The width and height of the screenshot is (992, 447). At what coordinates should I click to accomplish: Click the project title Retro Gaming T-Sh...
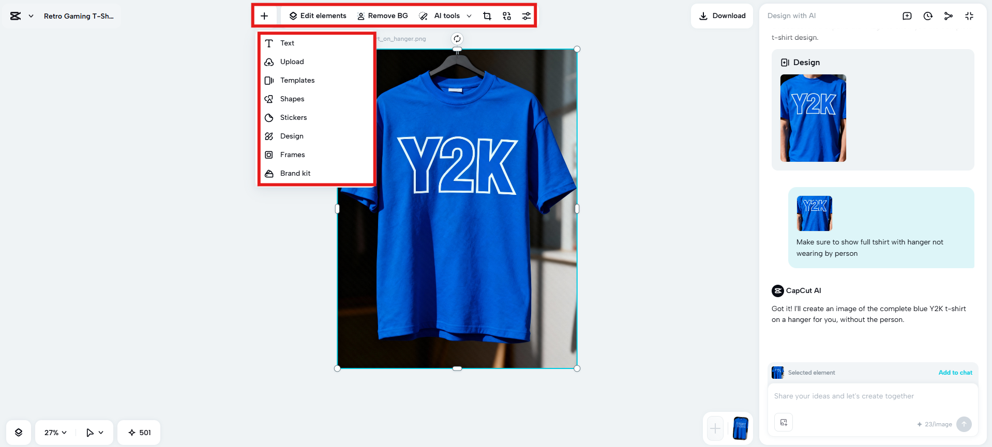(x=79, y=16)
